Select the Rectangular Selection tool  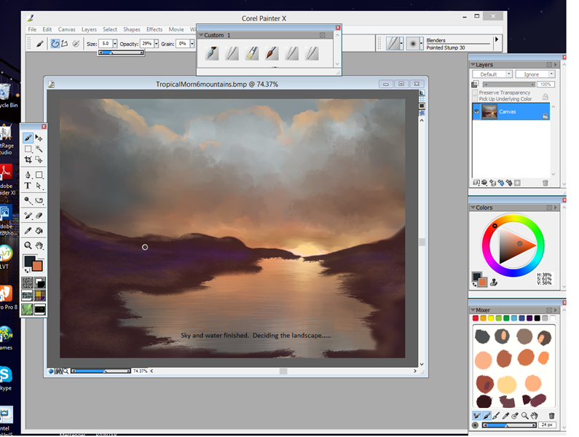[x=28, y=149]
